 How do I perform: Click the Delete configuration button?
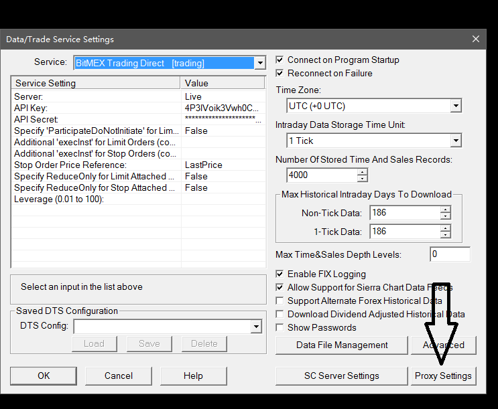tap(204, 343)
